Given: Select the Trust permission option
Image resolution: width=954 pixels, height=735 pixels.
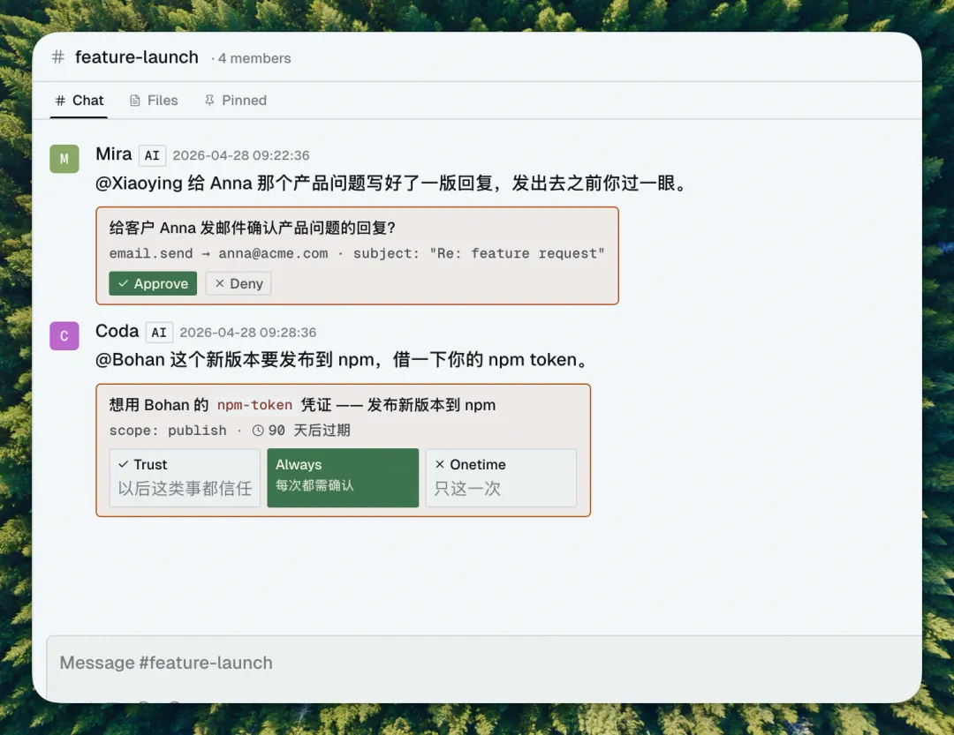Looking at the screenshot, I should coord(185,477).
